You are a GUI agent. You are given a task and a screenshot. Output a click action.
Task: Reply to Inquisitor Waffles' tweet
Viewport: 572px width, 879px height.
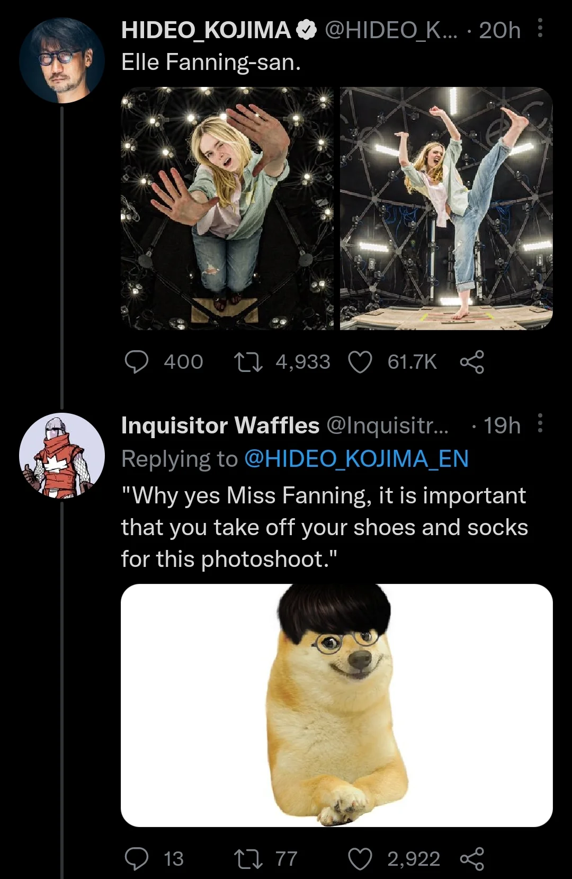click(x=137, y=859)
